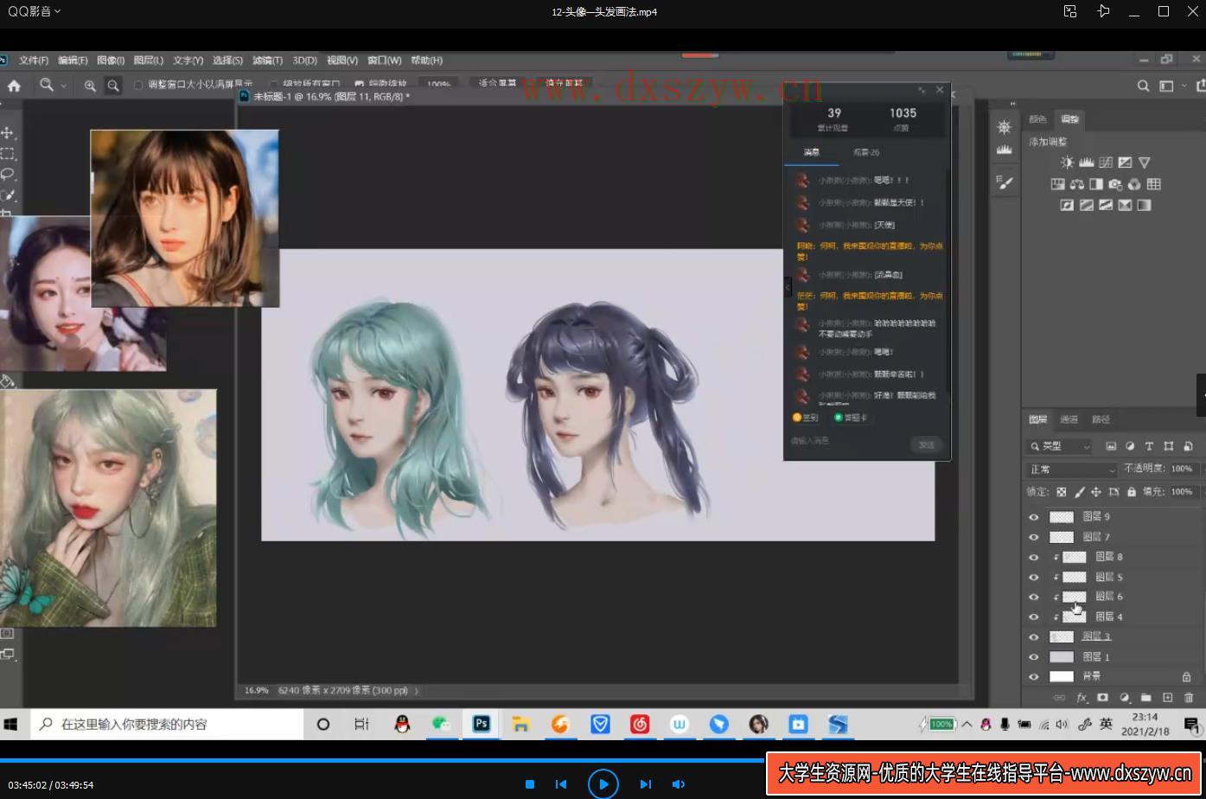Switch to 颜色 color tab
The height and width of the screenshot is (799, 1206).
[x=1038, y=119]
